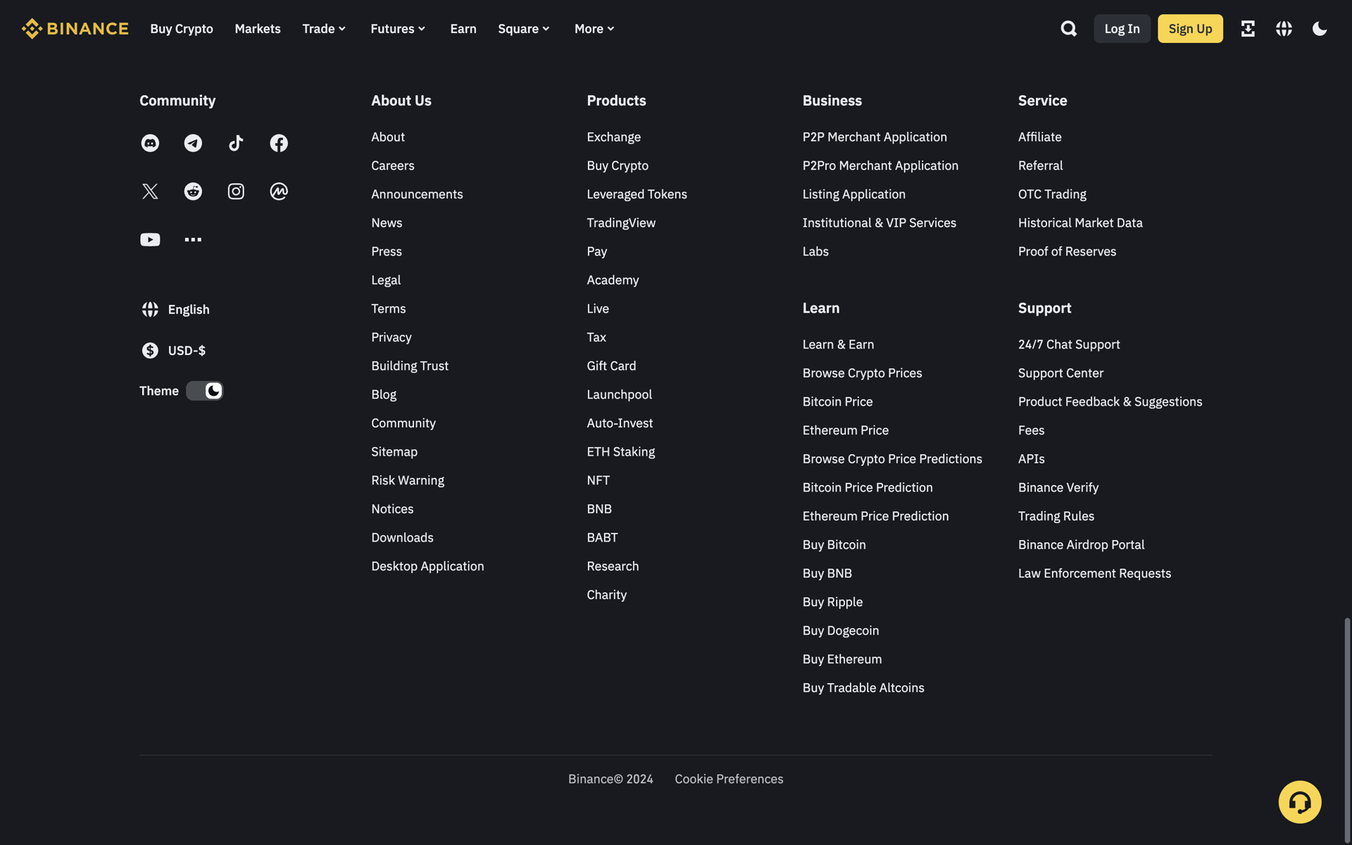1352x845 pixels.
Task: Open the Affiliate service link
Action: click(1039, 137)
